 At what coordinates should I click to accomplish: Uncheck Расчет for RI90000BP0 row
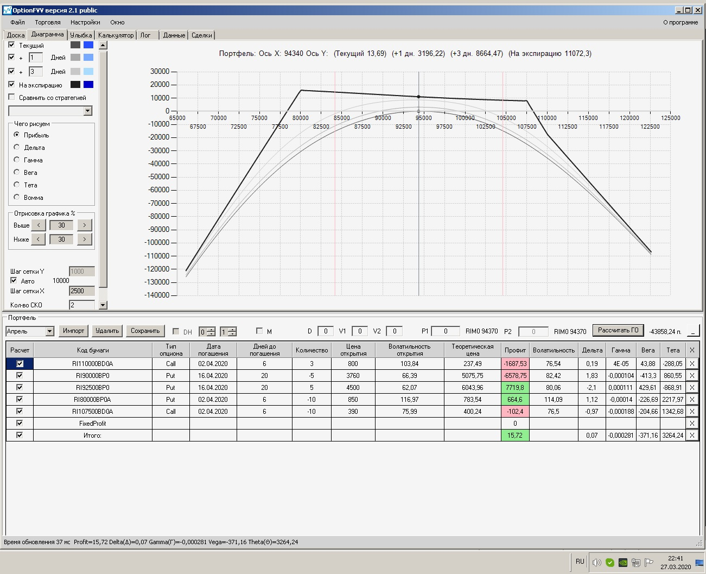coord(20,375)
